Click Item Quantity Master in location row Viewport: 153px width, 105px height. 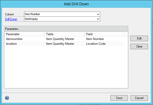pos(60,44)
